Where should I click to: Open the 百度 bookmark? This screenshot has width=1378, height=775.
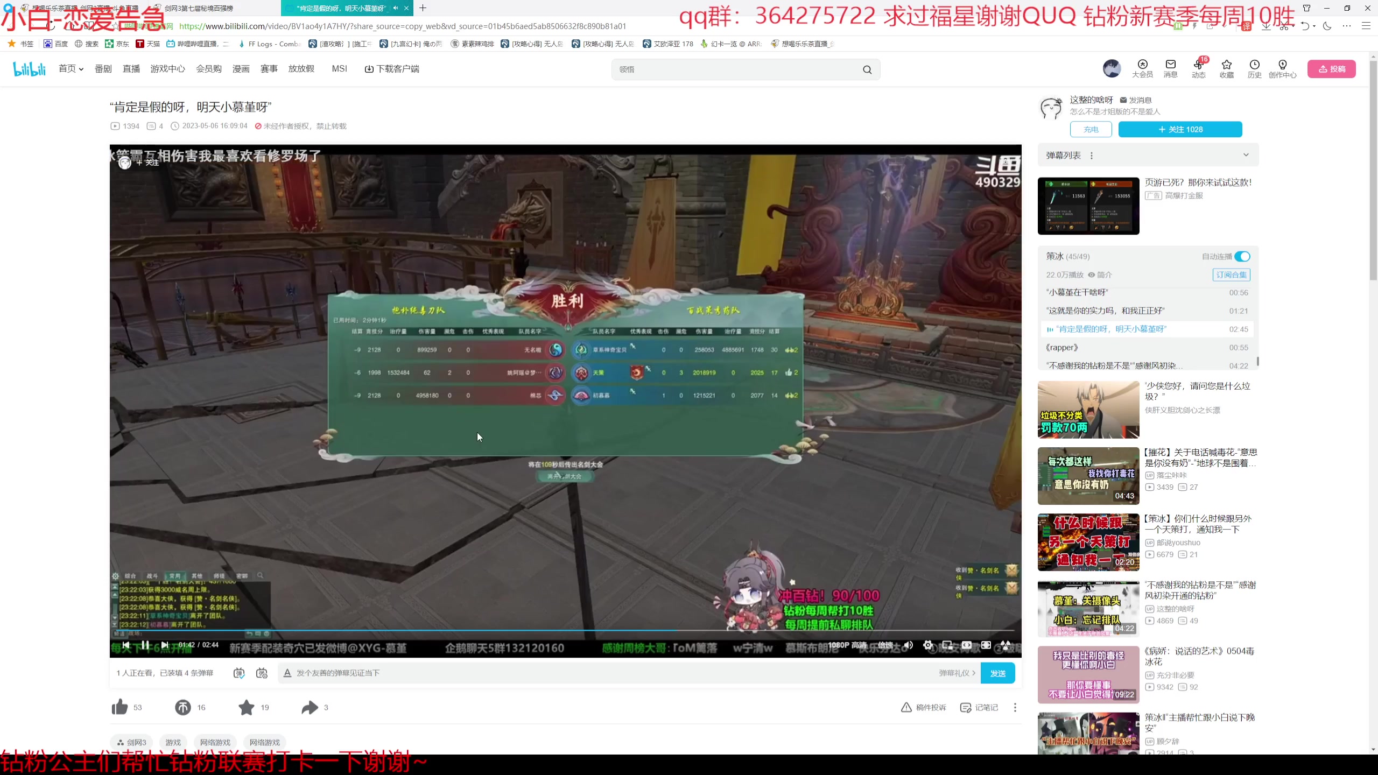pyautogui.click(x=56, y=44)
